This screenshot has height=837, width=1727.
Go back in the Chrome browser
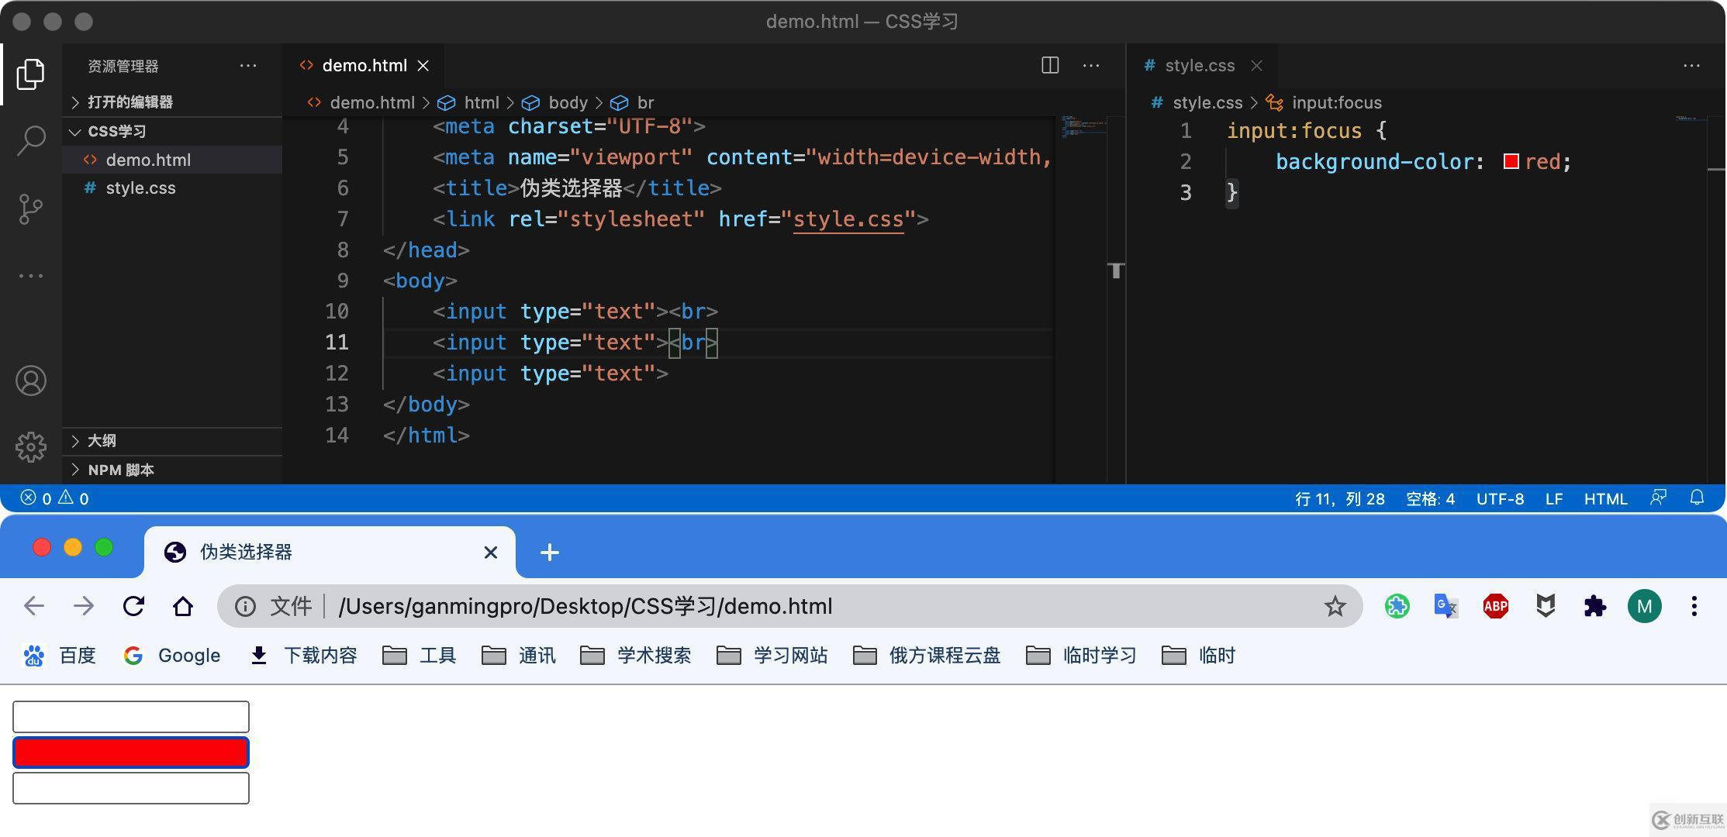click(x=34, y=606)
